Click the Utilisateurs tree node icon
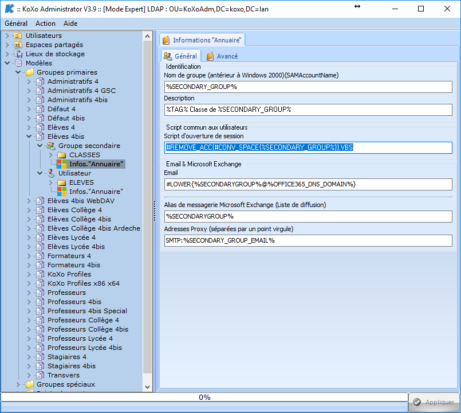Image resolution: width=461 pixels, height=413 pixels. (x=18, y=36)
